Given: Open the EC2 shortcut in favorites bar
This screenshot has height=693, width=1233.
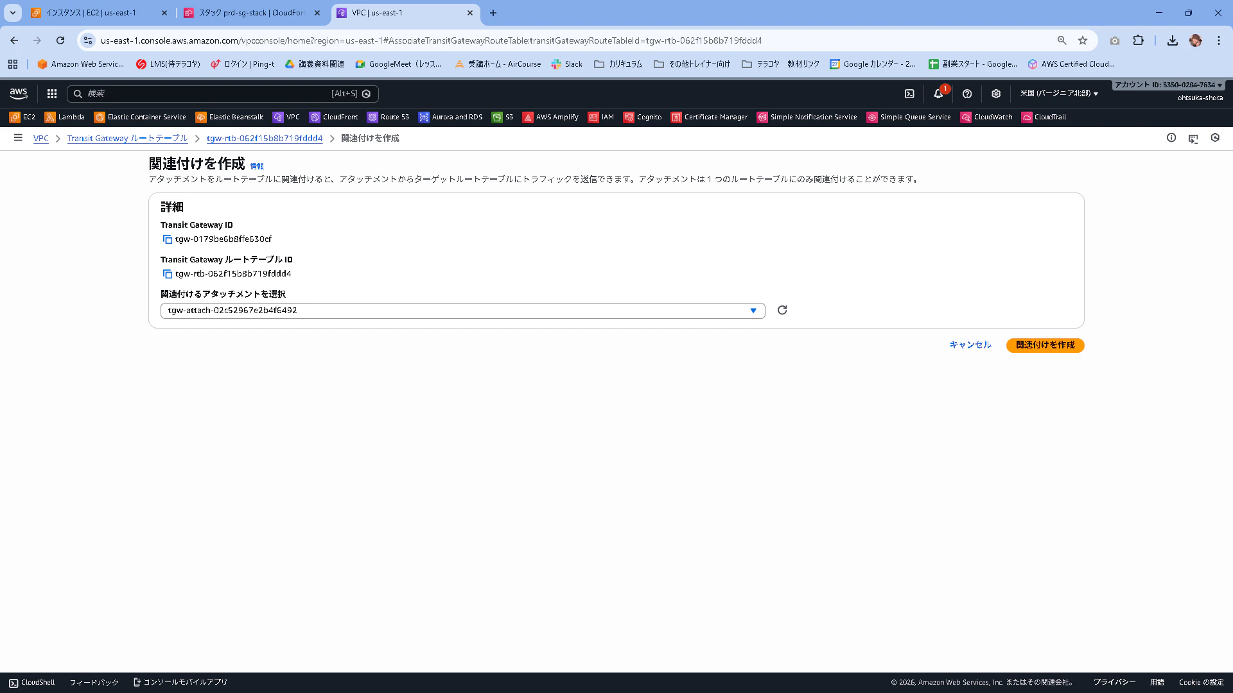Looking at the screenshot, I should pos(22,117).
